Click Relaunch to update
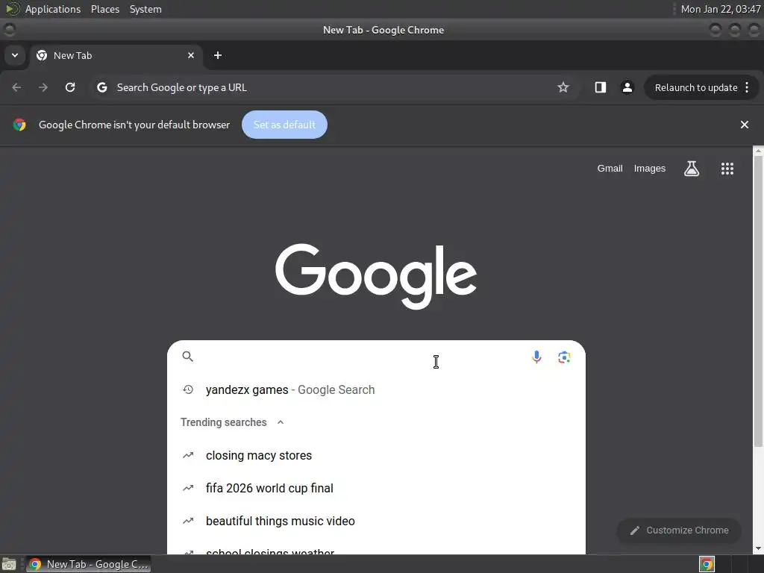 (696, 88)
